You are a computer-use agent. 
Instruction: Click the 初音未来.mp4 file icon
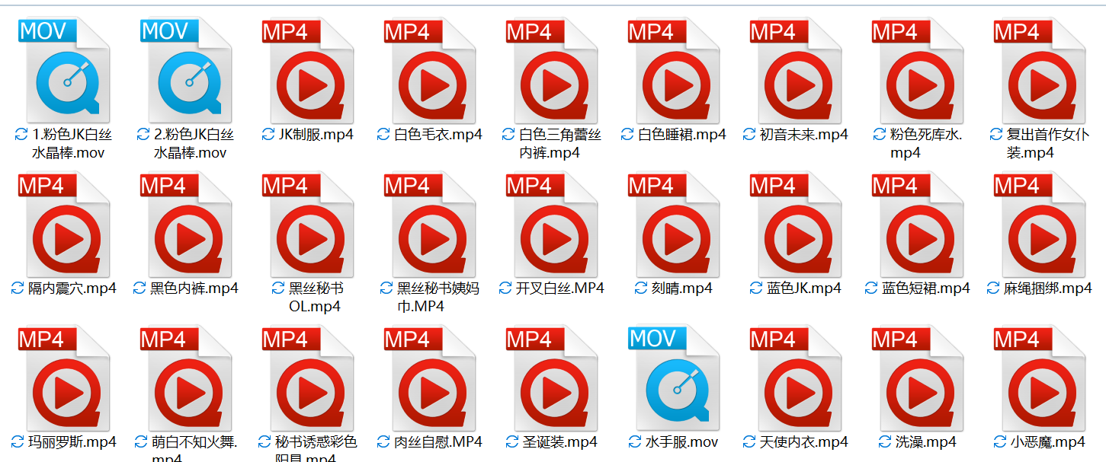(795, 71)
